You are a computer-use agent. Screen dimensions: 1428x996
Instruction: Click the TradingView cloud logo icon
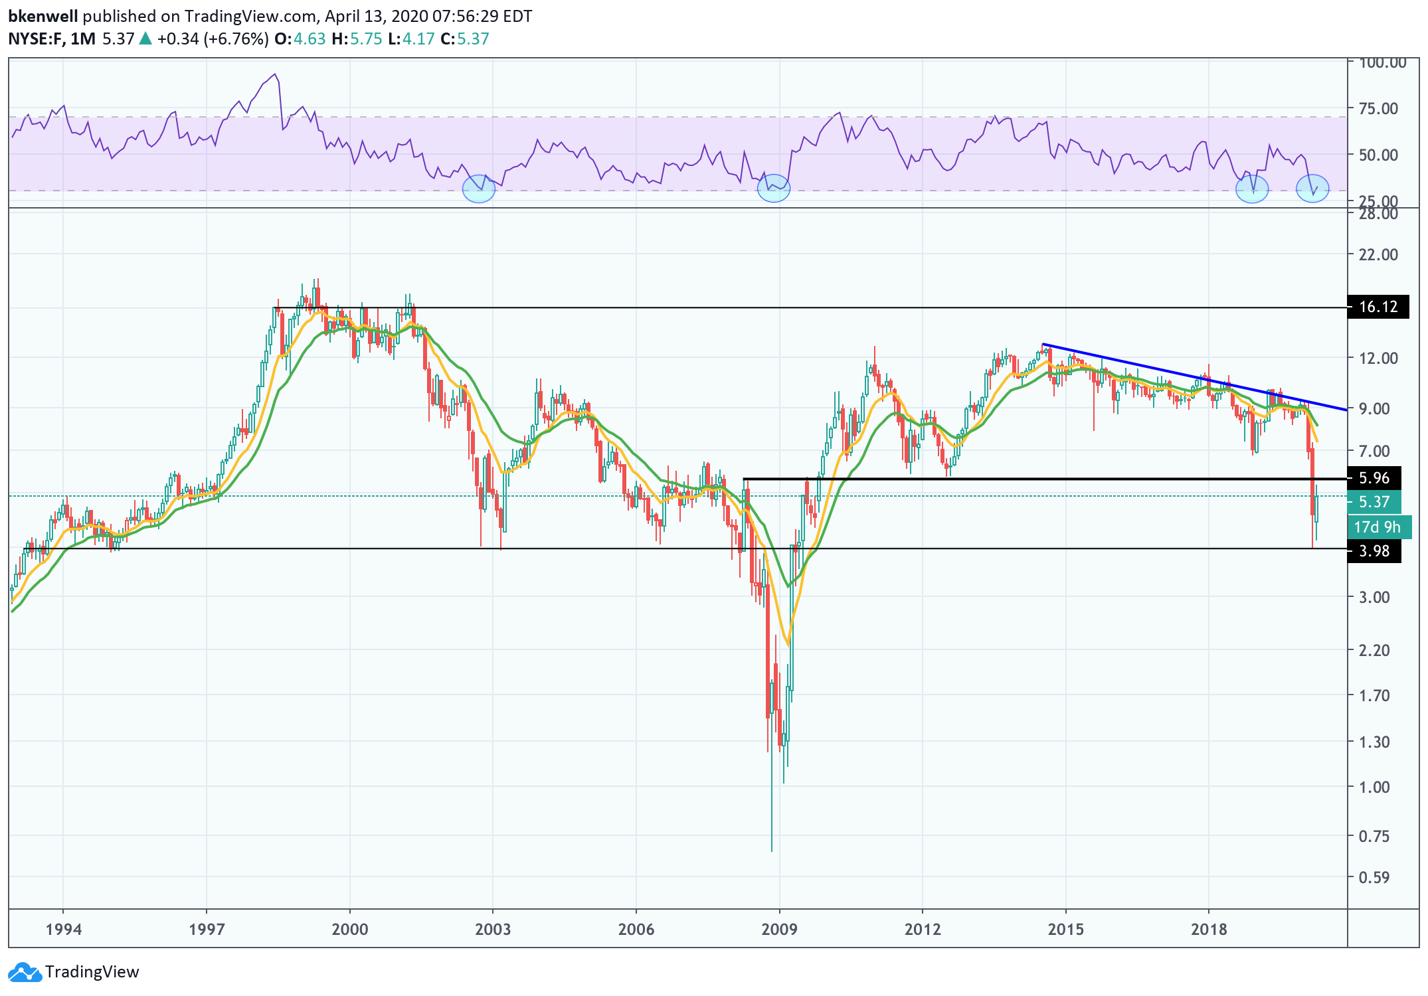pyautogui.click(x=25, y=972)
